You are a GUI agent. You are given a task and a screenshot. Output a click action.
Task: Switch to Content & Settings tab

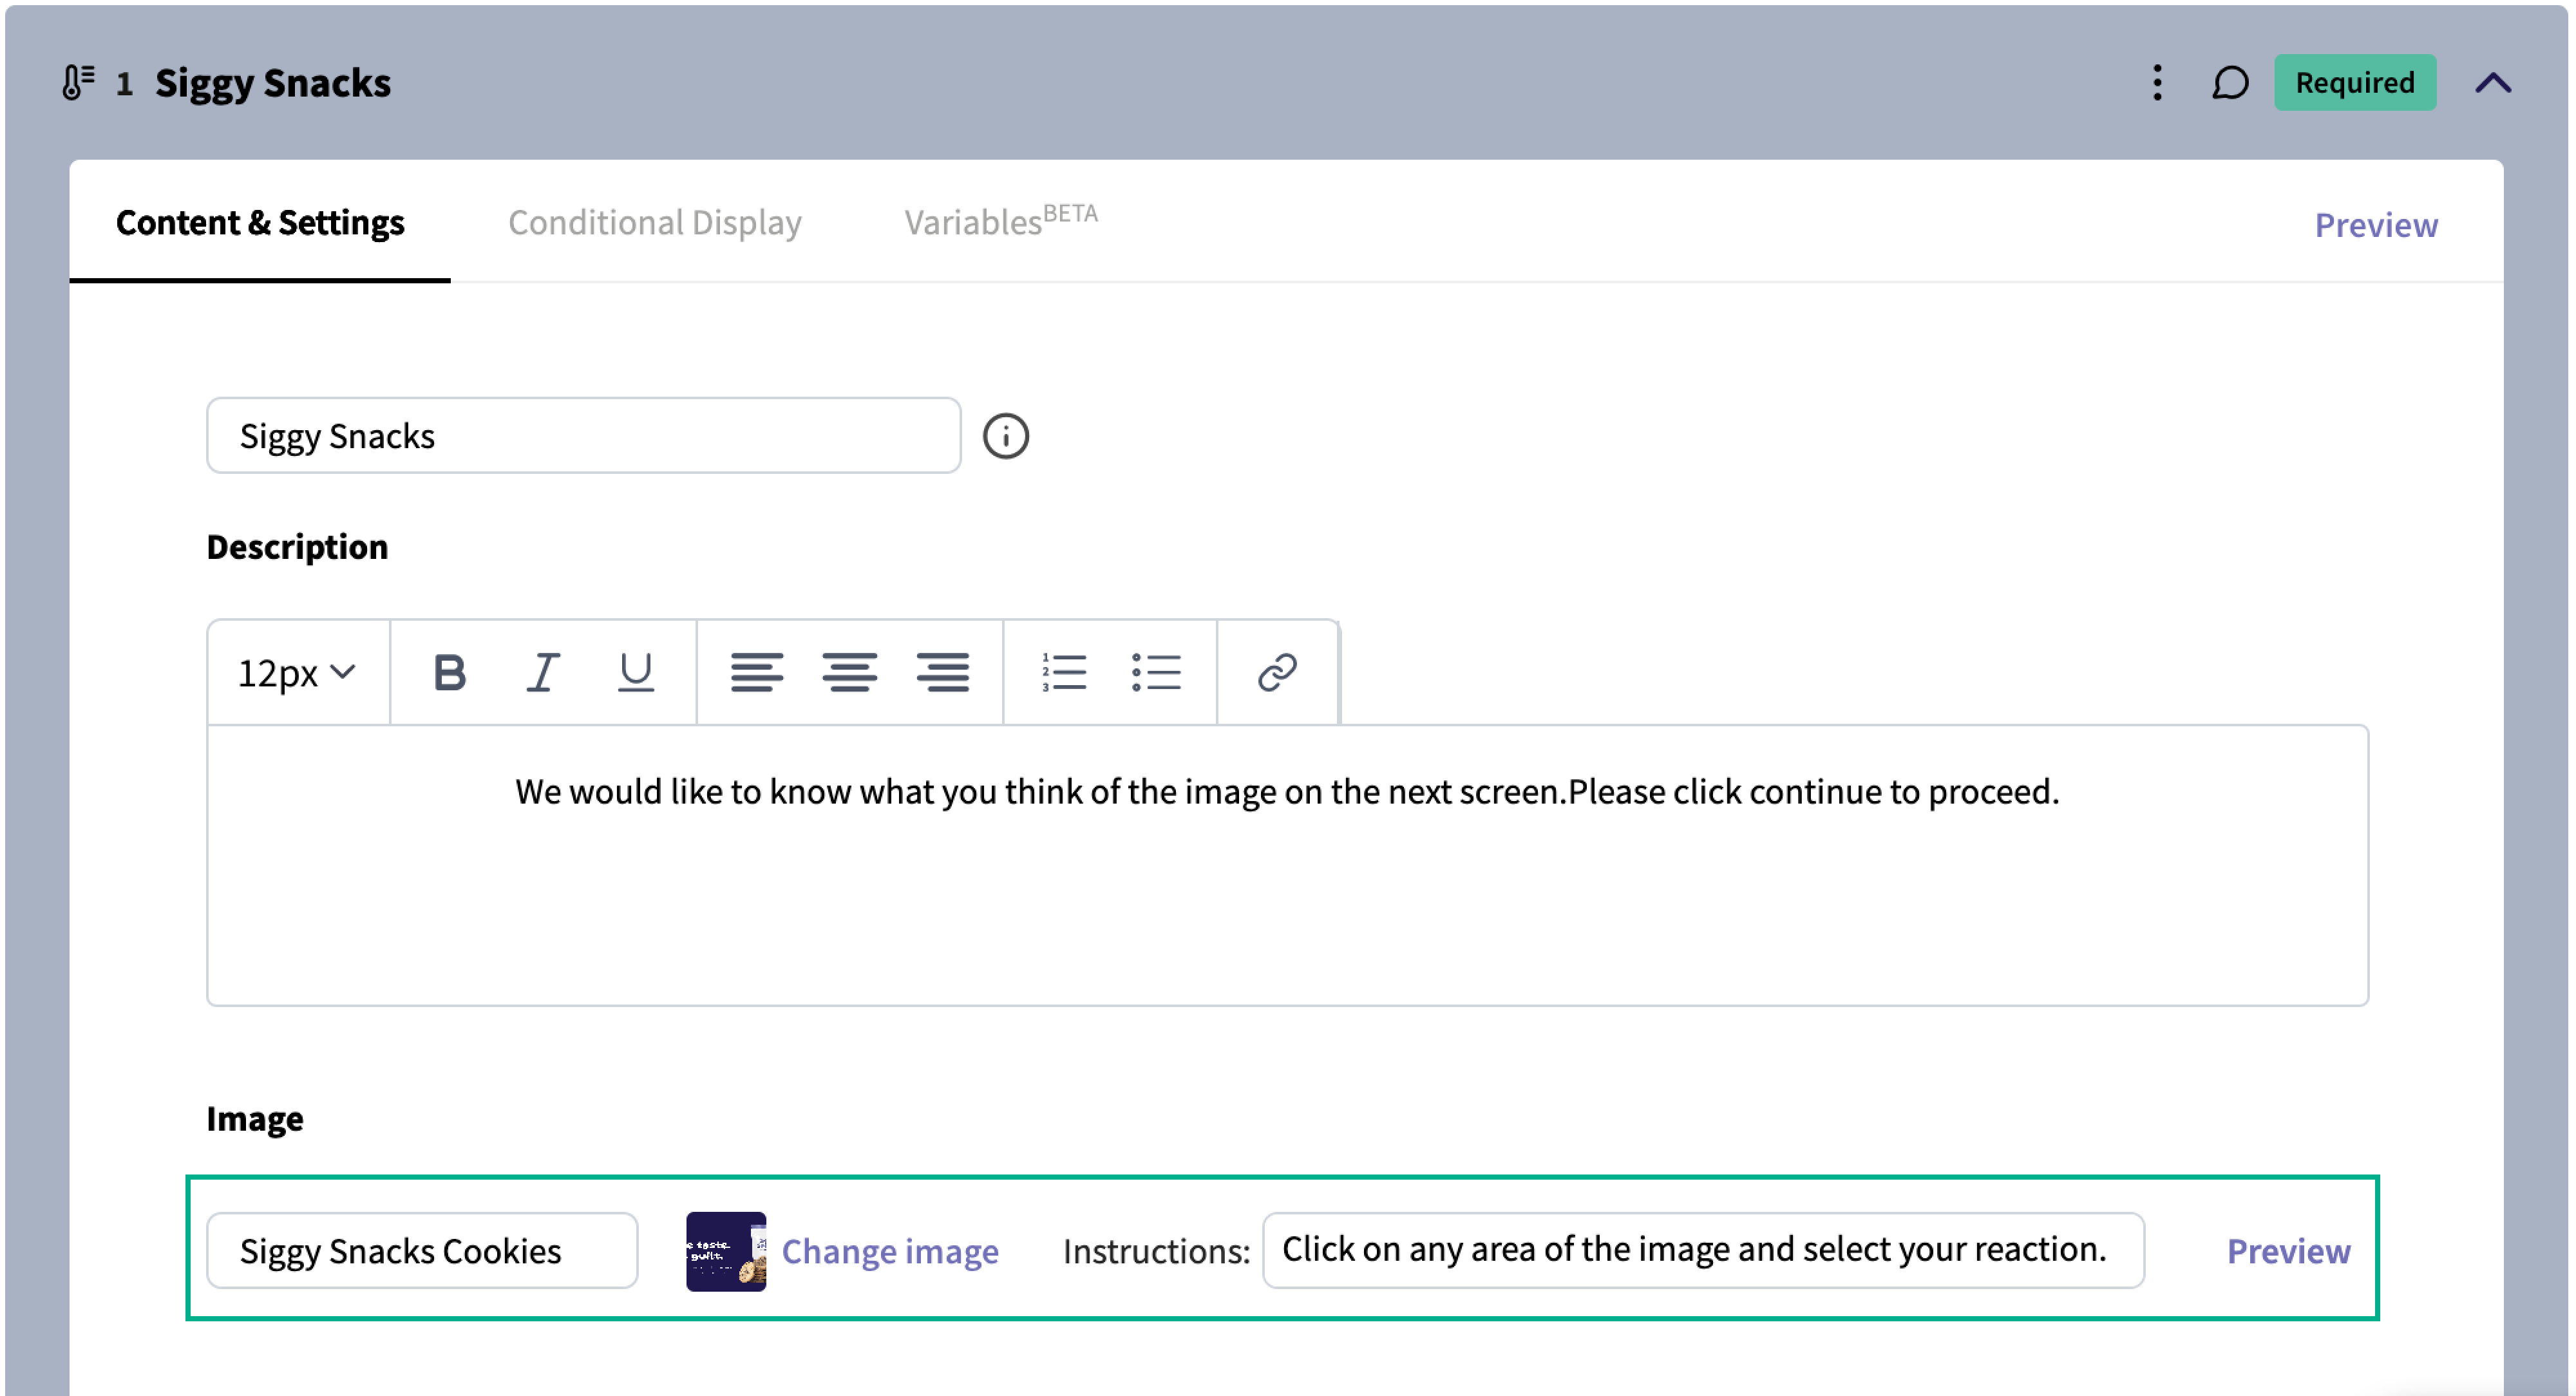[260, 222]
